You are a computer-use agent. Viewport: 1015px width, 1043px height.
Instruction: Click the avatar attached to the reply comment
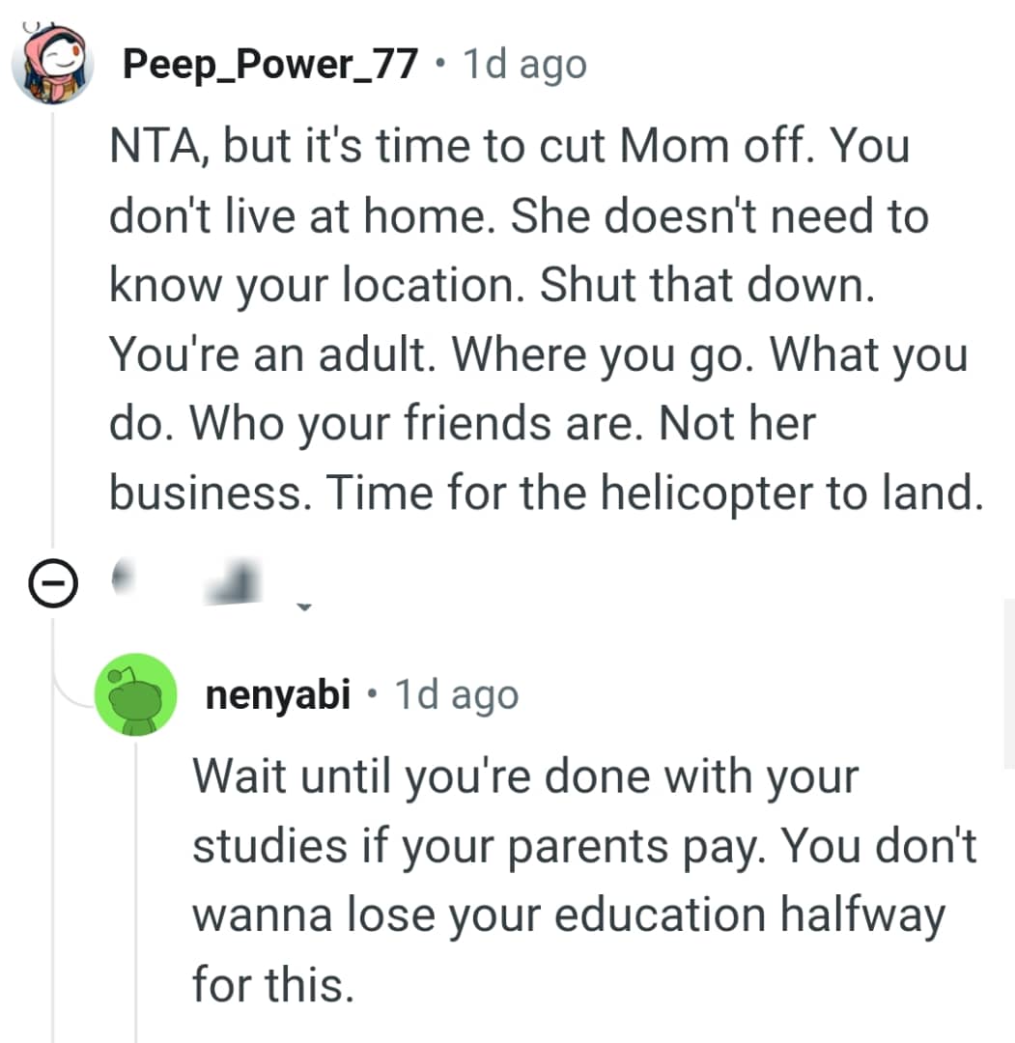pyautogui.click(x=137, y=695)
